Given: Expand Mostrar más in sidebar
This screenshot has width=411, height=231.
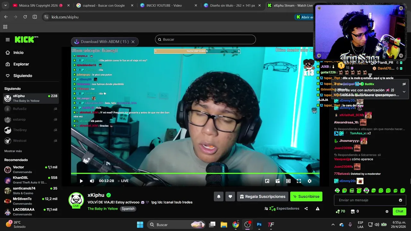Looking at the screenshot, I should tap(13, 151).
